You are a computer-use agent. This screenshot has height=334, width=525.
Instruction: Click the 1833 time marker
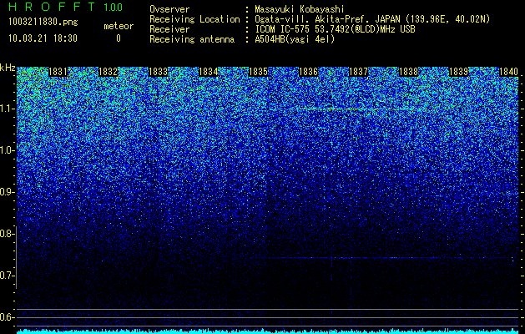pyautogui.click(x=158, y=72)
